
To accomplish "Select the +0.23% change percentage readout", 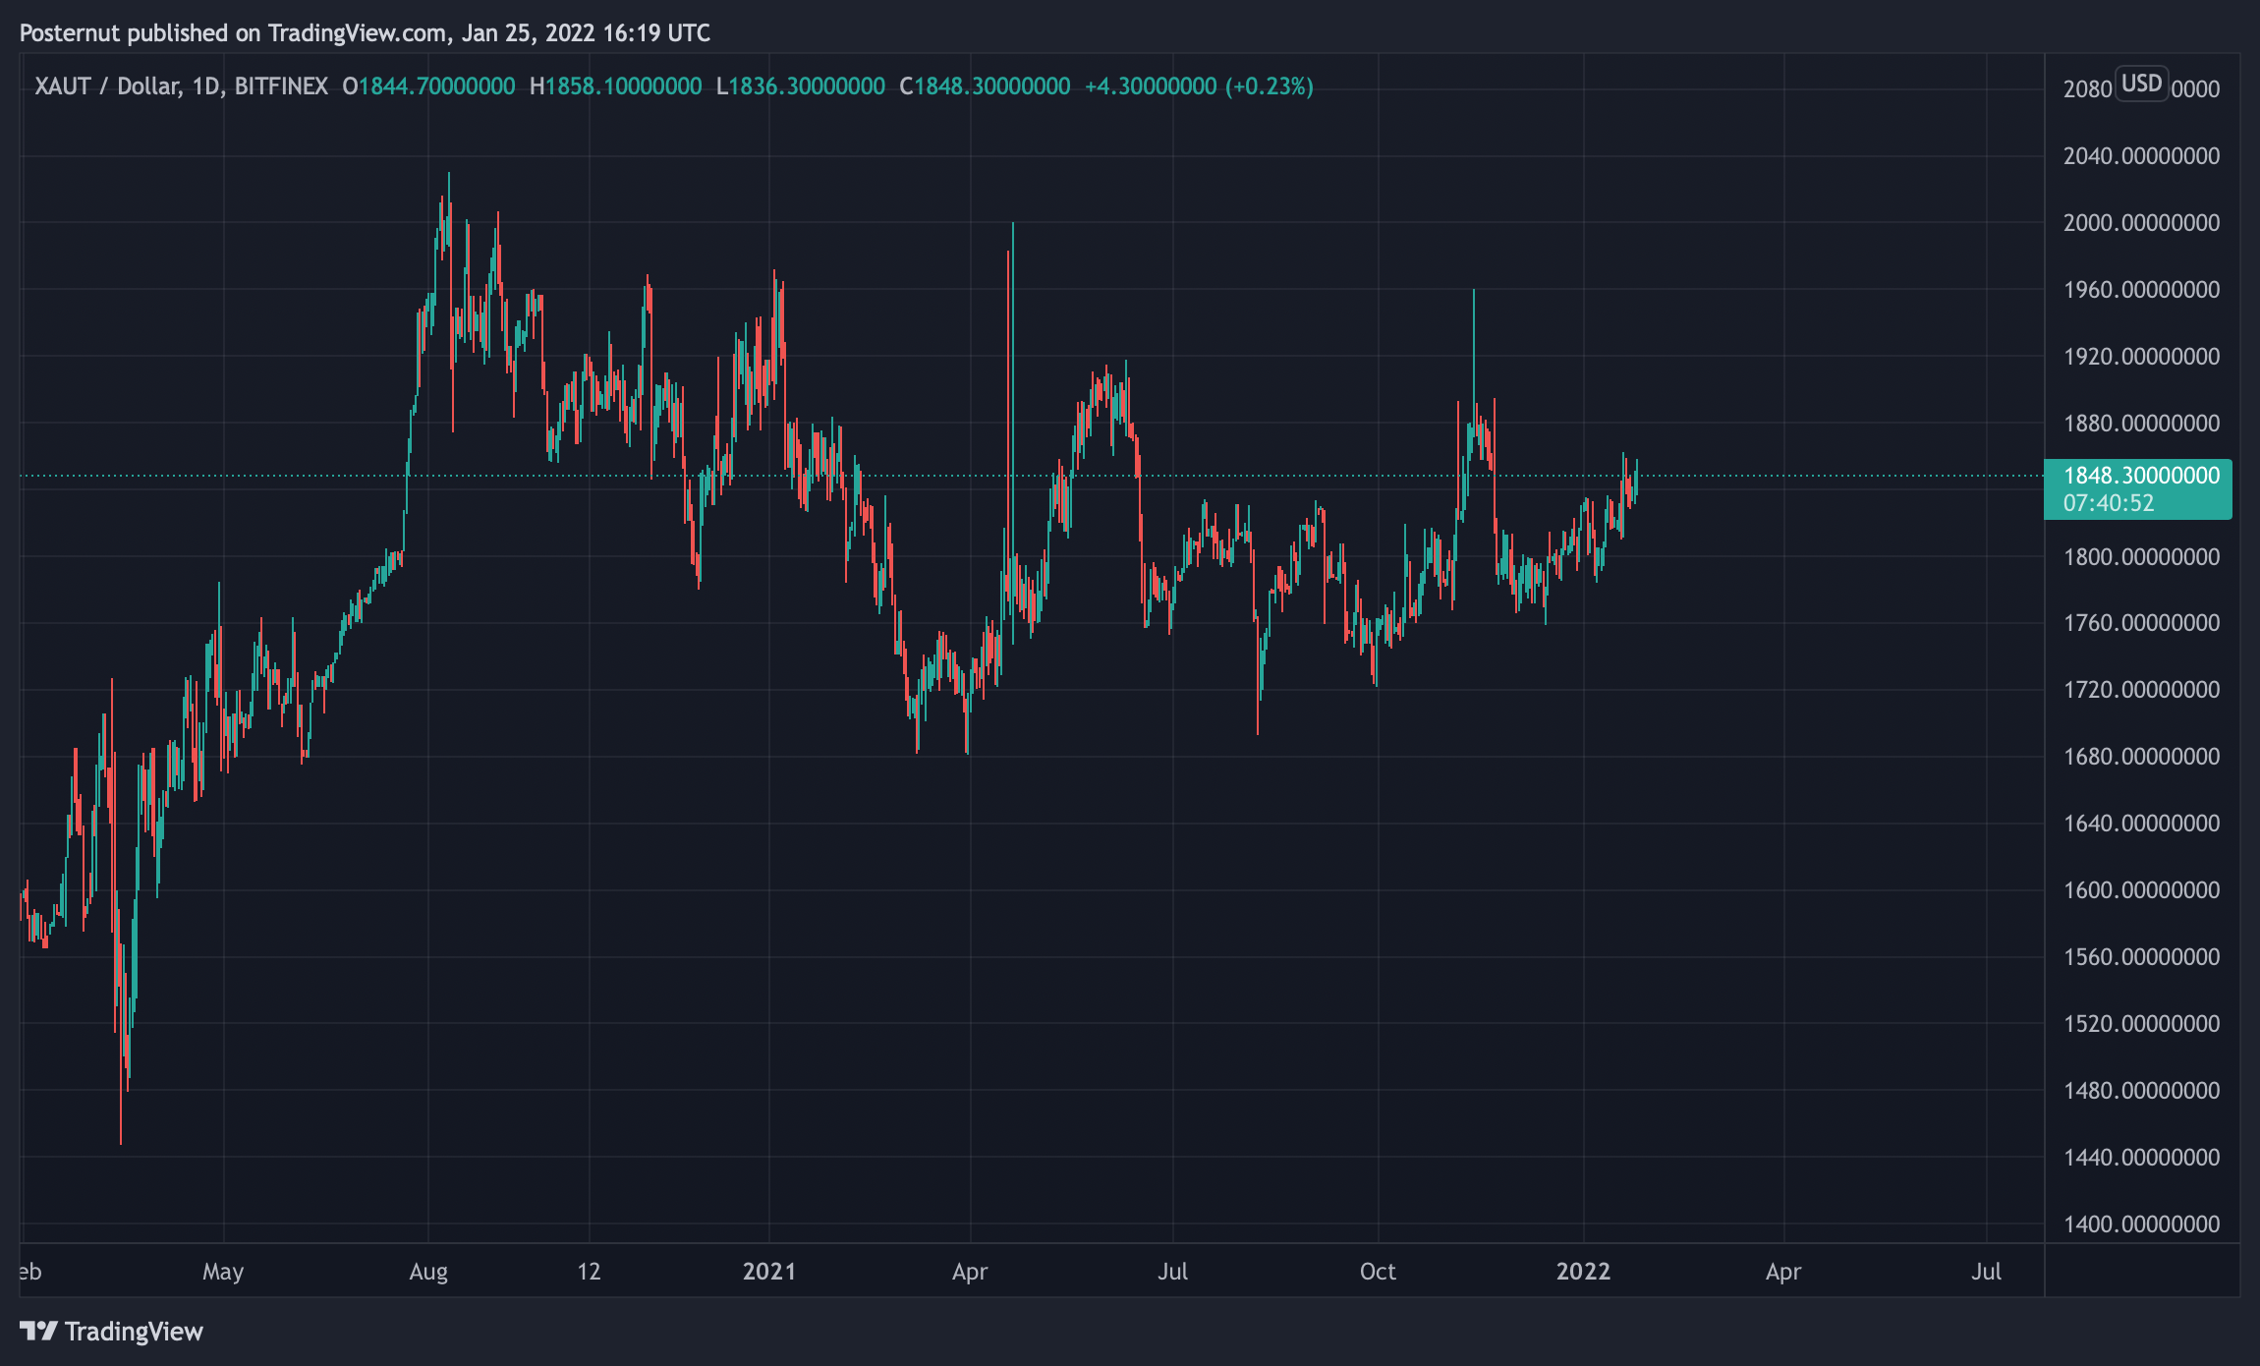I will 1268,85.
